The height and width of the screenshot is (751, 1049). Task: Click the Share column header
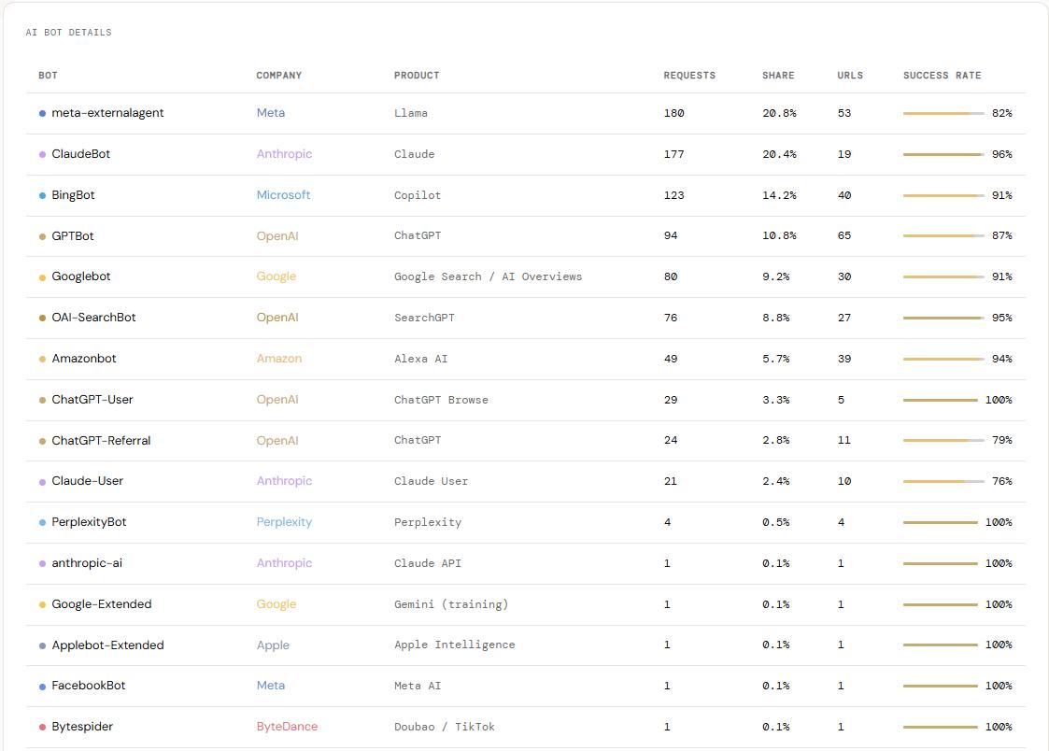click(x=777, y=76)
